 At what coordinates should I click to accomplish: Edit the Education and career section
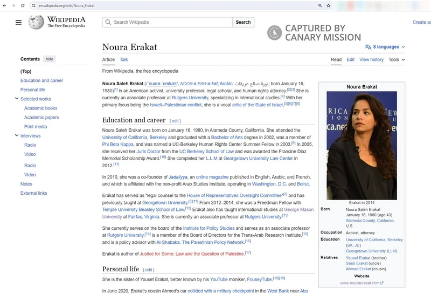coord(175,121)
